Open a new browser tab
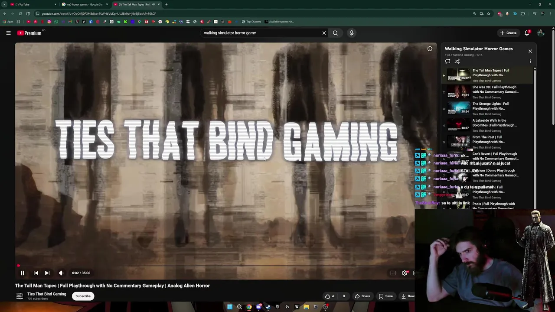 point(166,4)
